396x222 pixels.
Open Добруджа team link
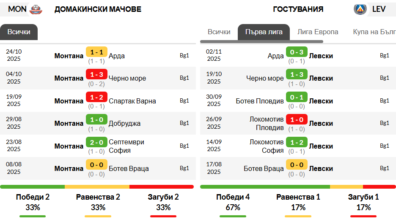pos(124,124)
